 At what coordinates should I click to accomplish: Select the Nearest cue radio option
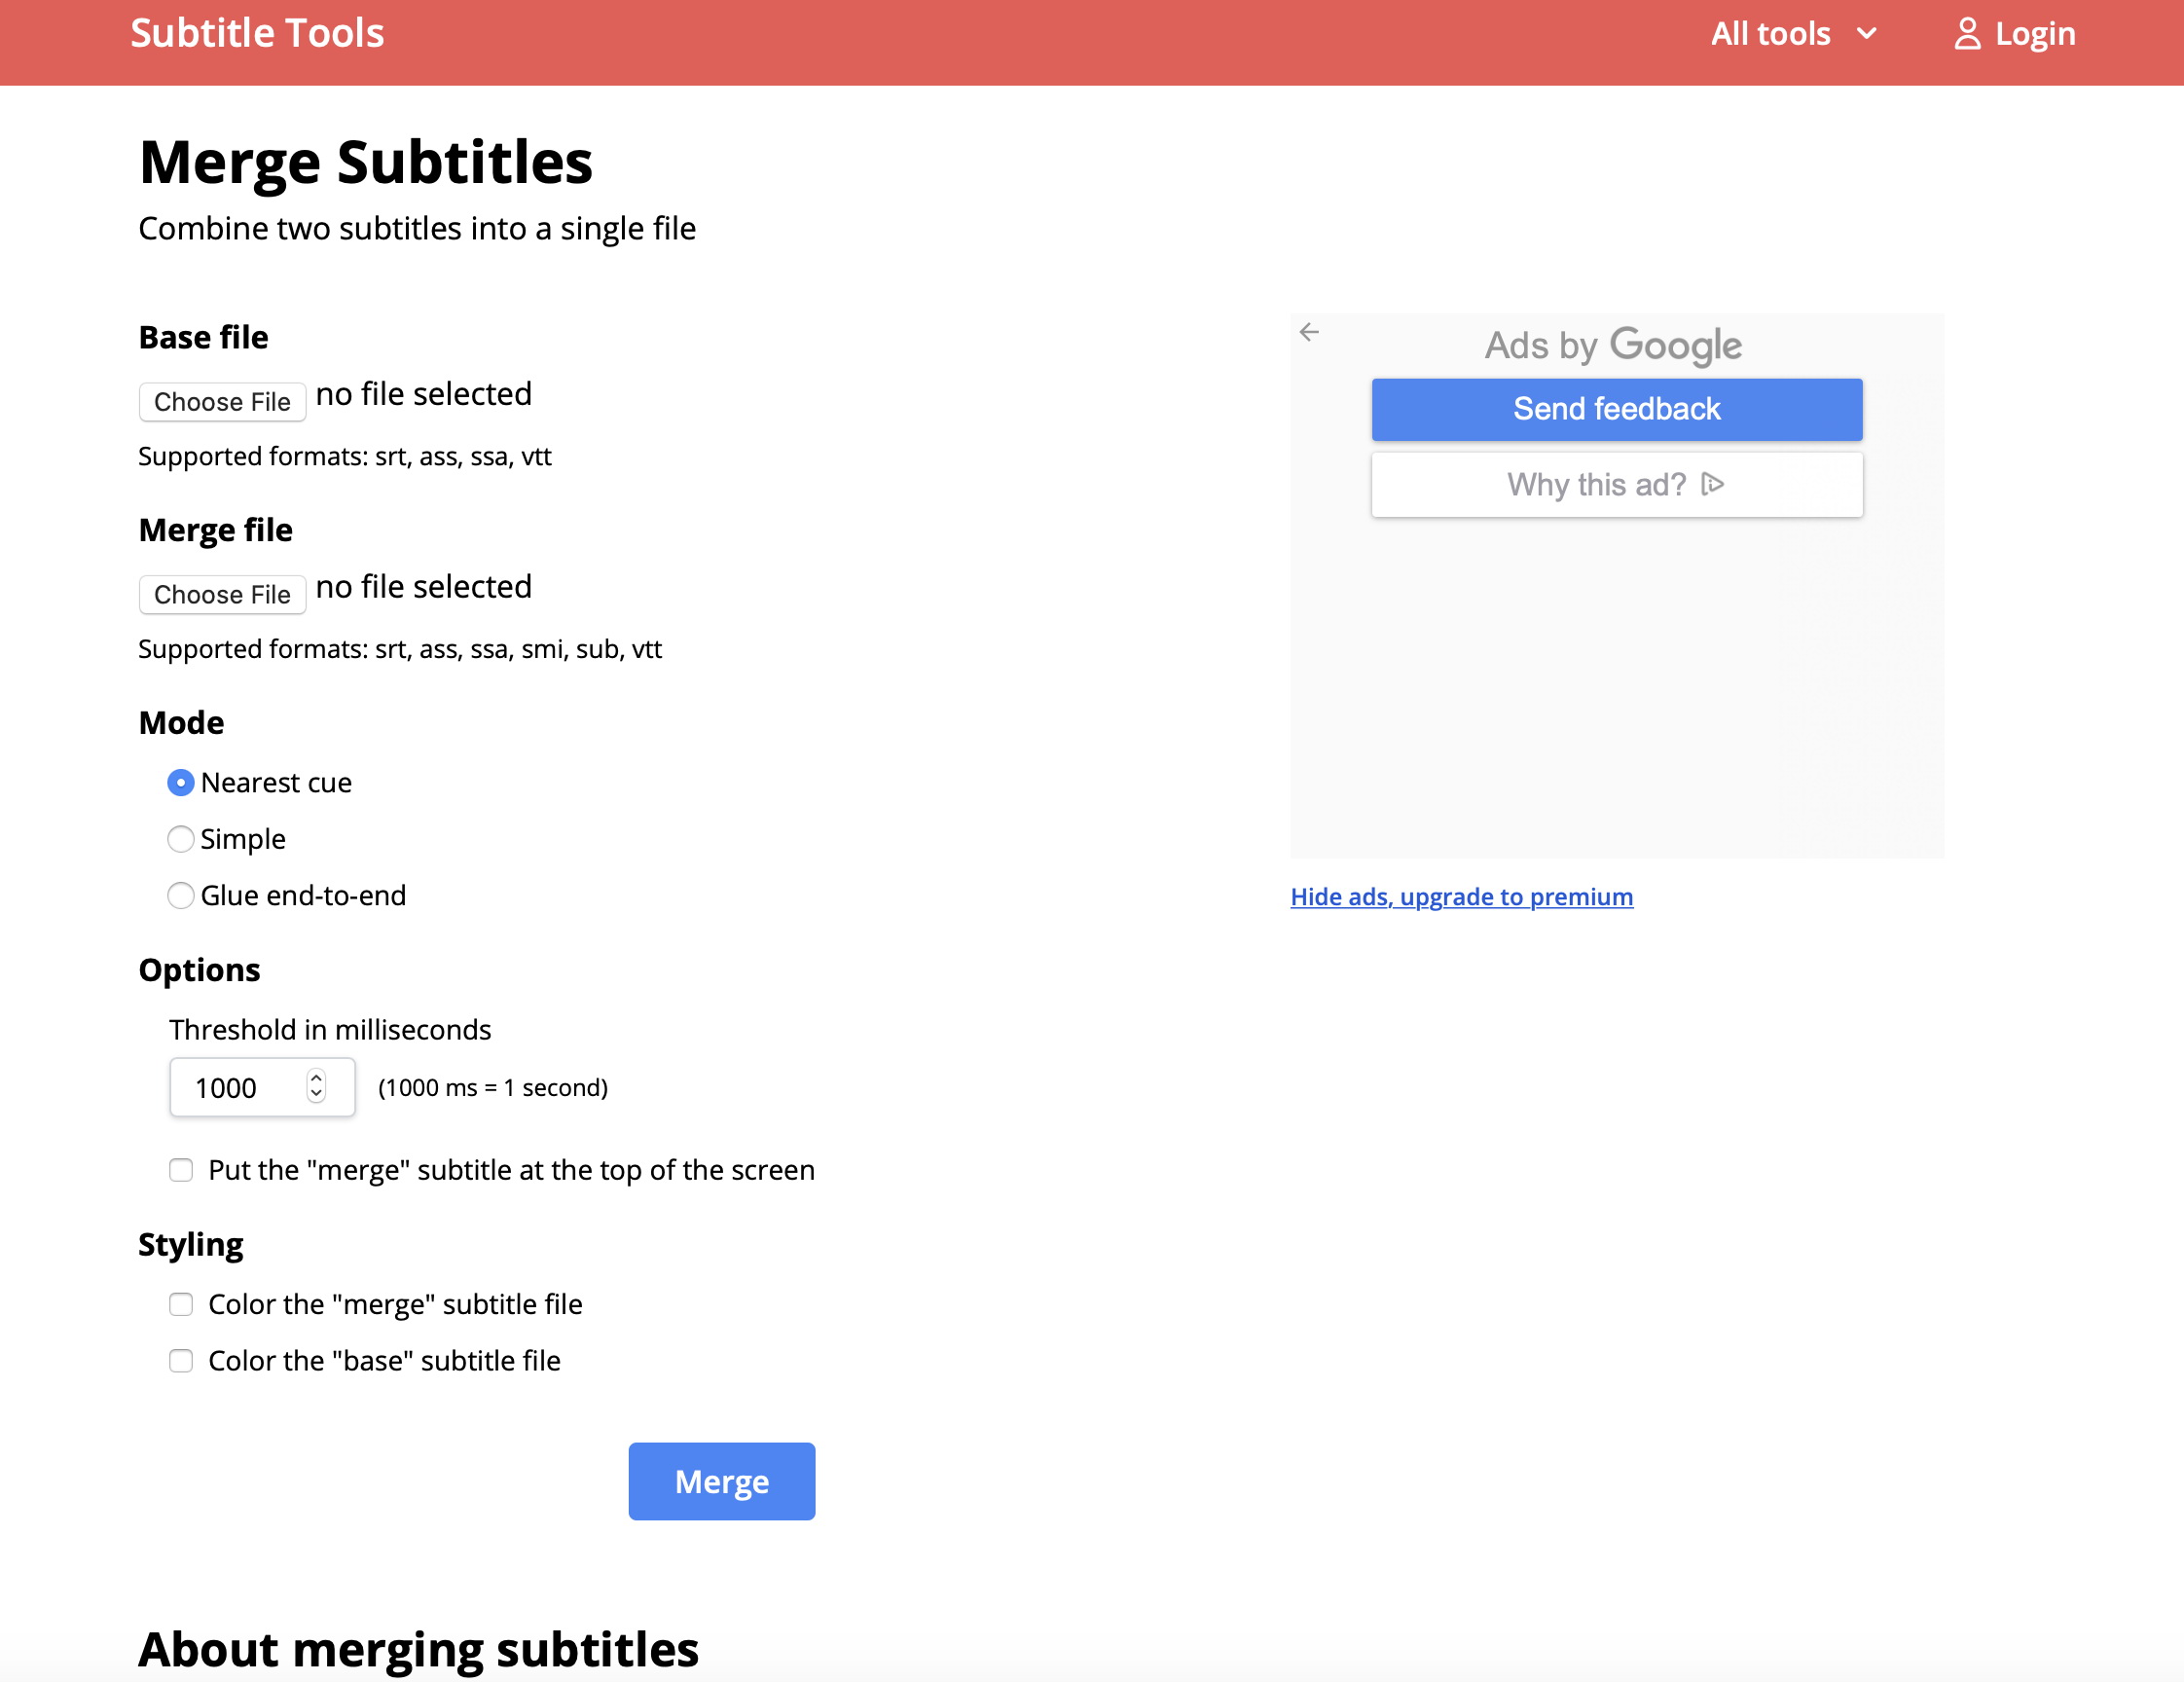click(180, 782)
